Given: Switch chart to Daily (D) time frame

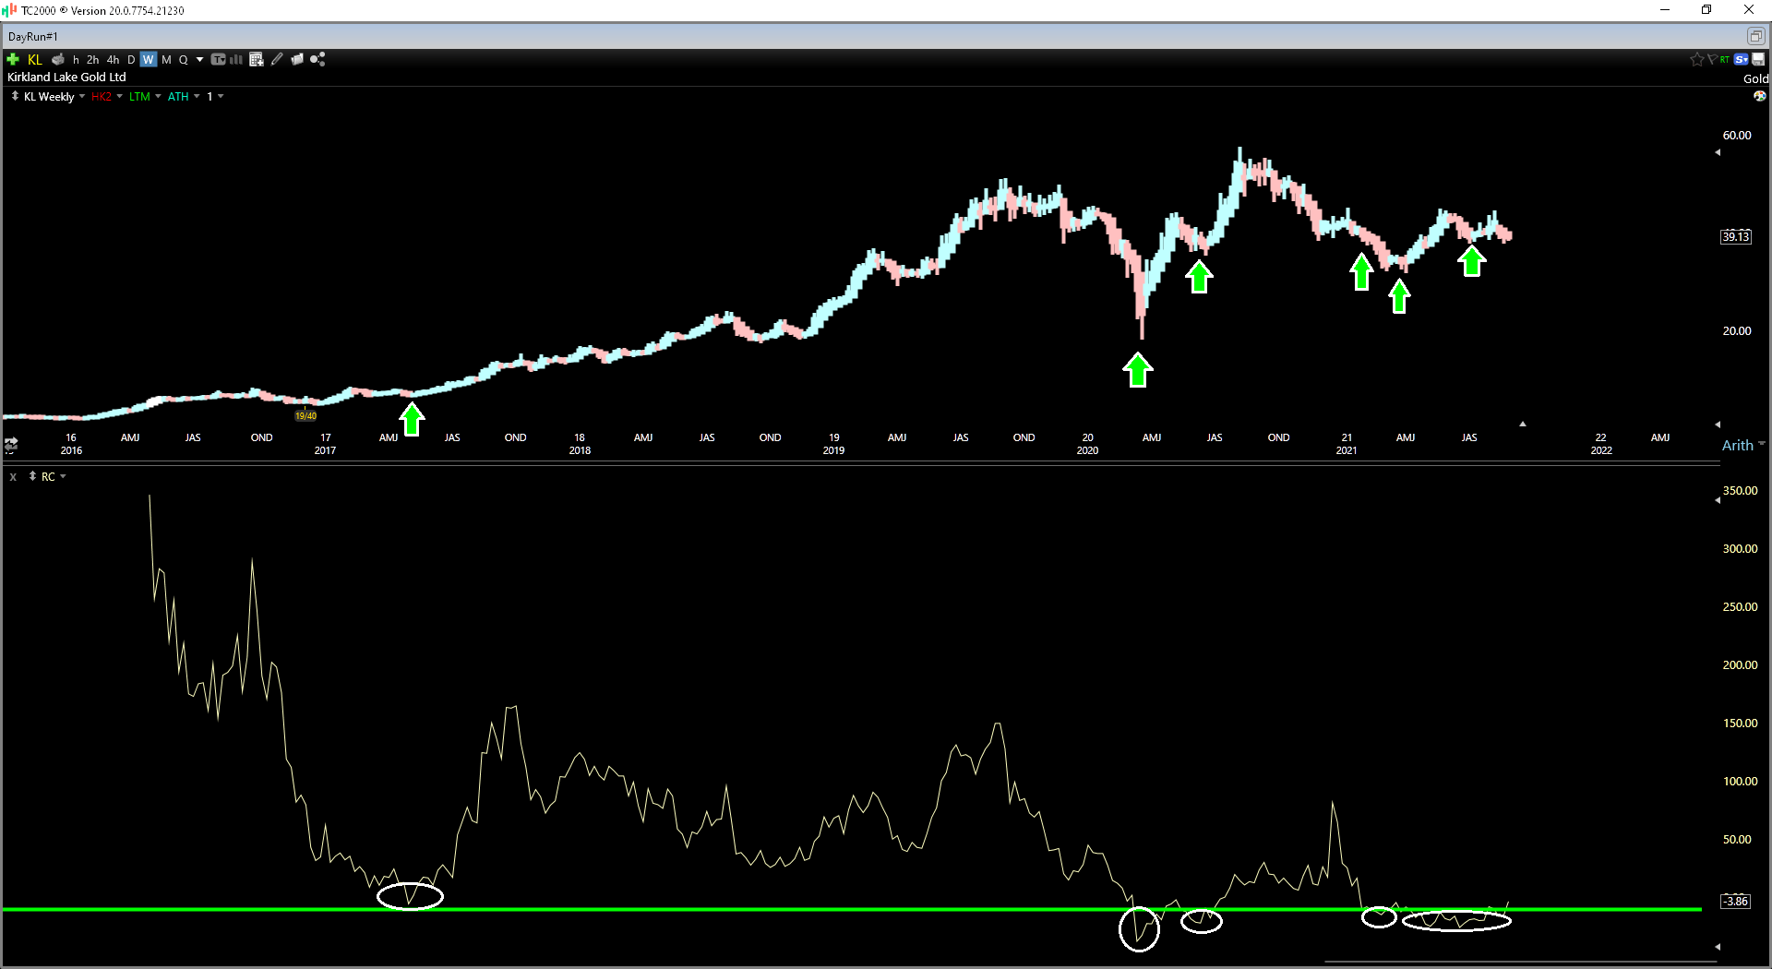Looking at the screenshot, I should pyautogui.click(x=131, y=60).
